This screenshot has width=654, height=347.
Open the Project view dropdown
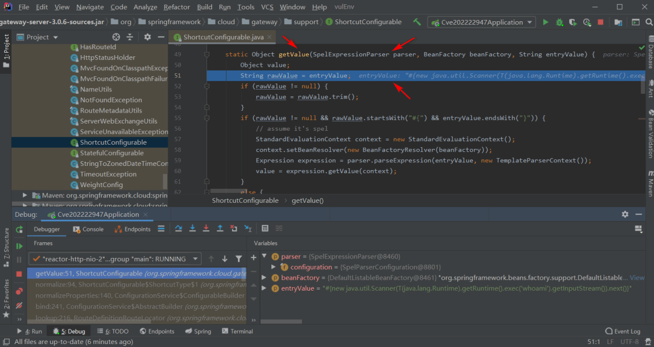click(x=37, y=37)
